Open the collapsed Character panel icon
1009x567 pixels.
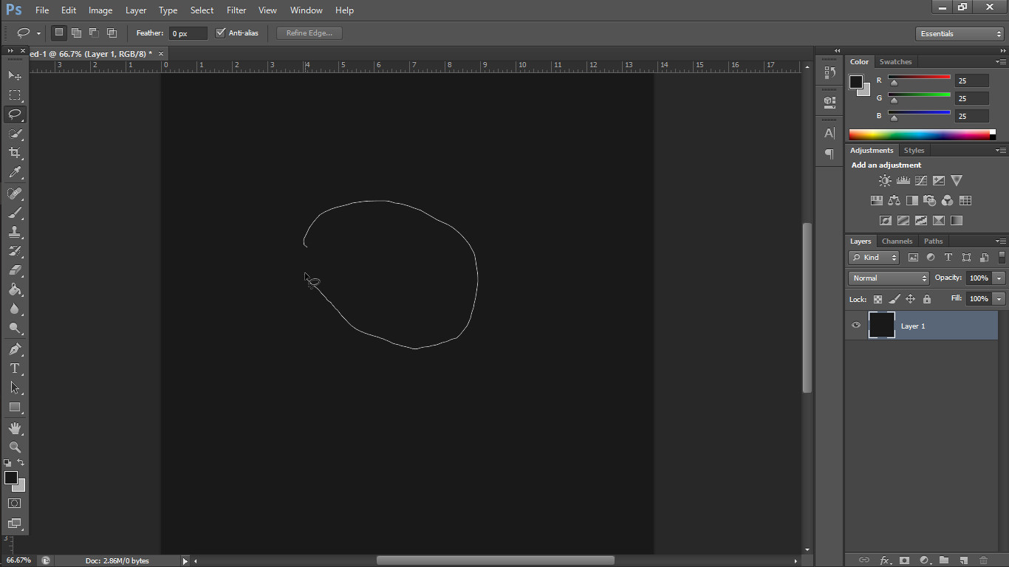(830, 134)
